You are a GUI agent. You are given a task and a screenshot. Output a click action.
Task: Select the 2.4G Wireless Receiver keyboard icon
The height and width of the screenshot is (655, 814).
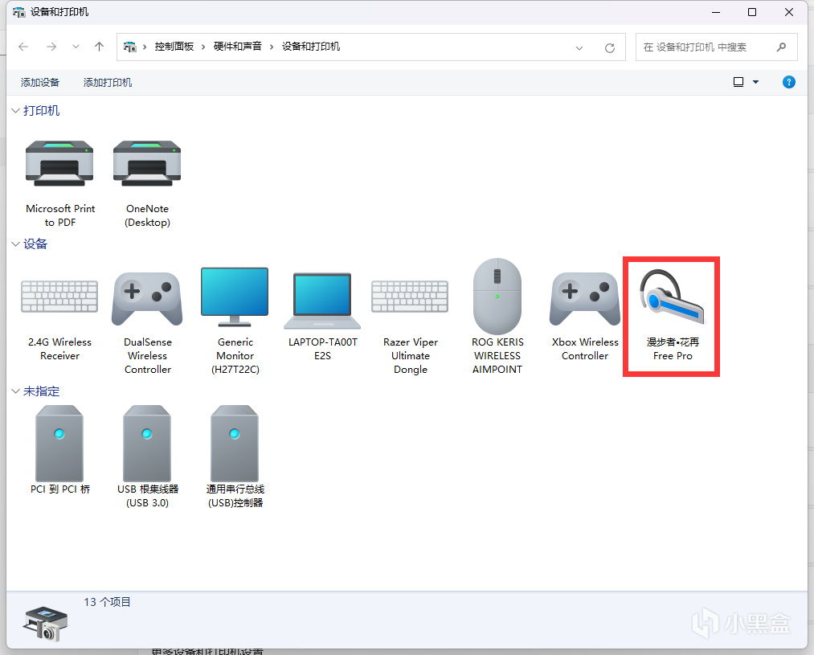click(x=59, y=296)
